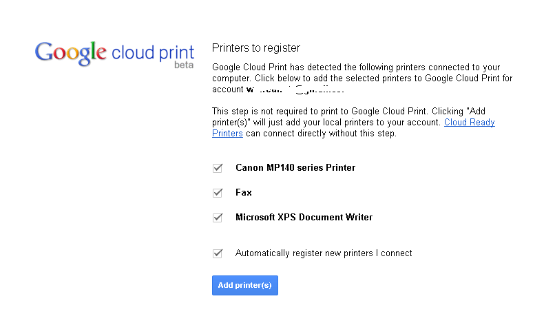Deselect the Microsoft XPS Document Writer checkbox
The image size is (555, 314).
point(218,218)
